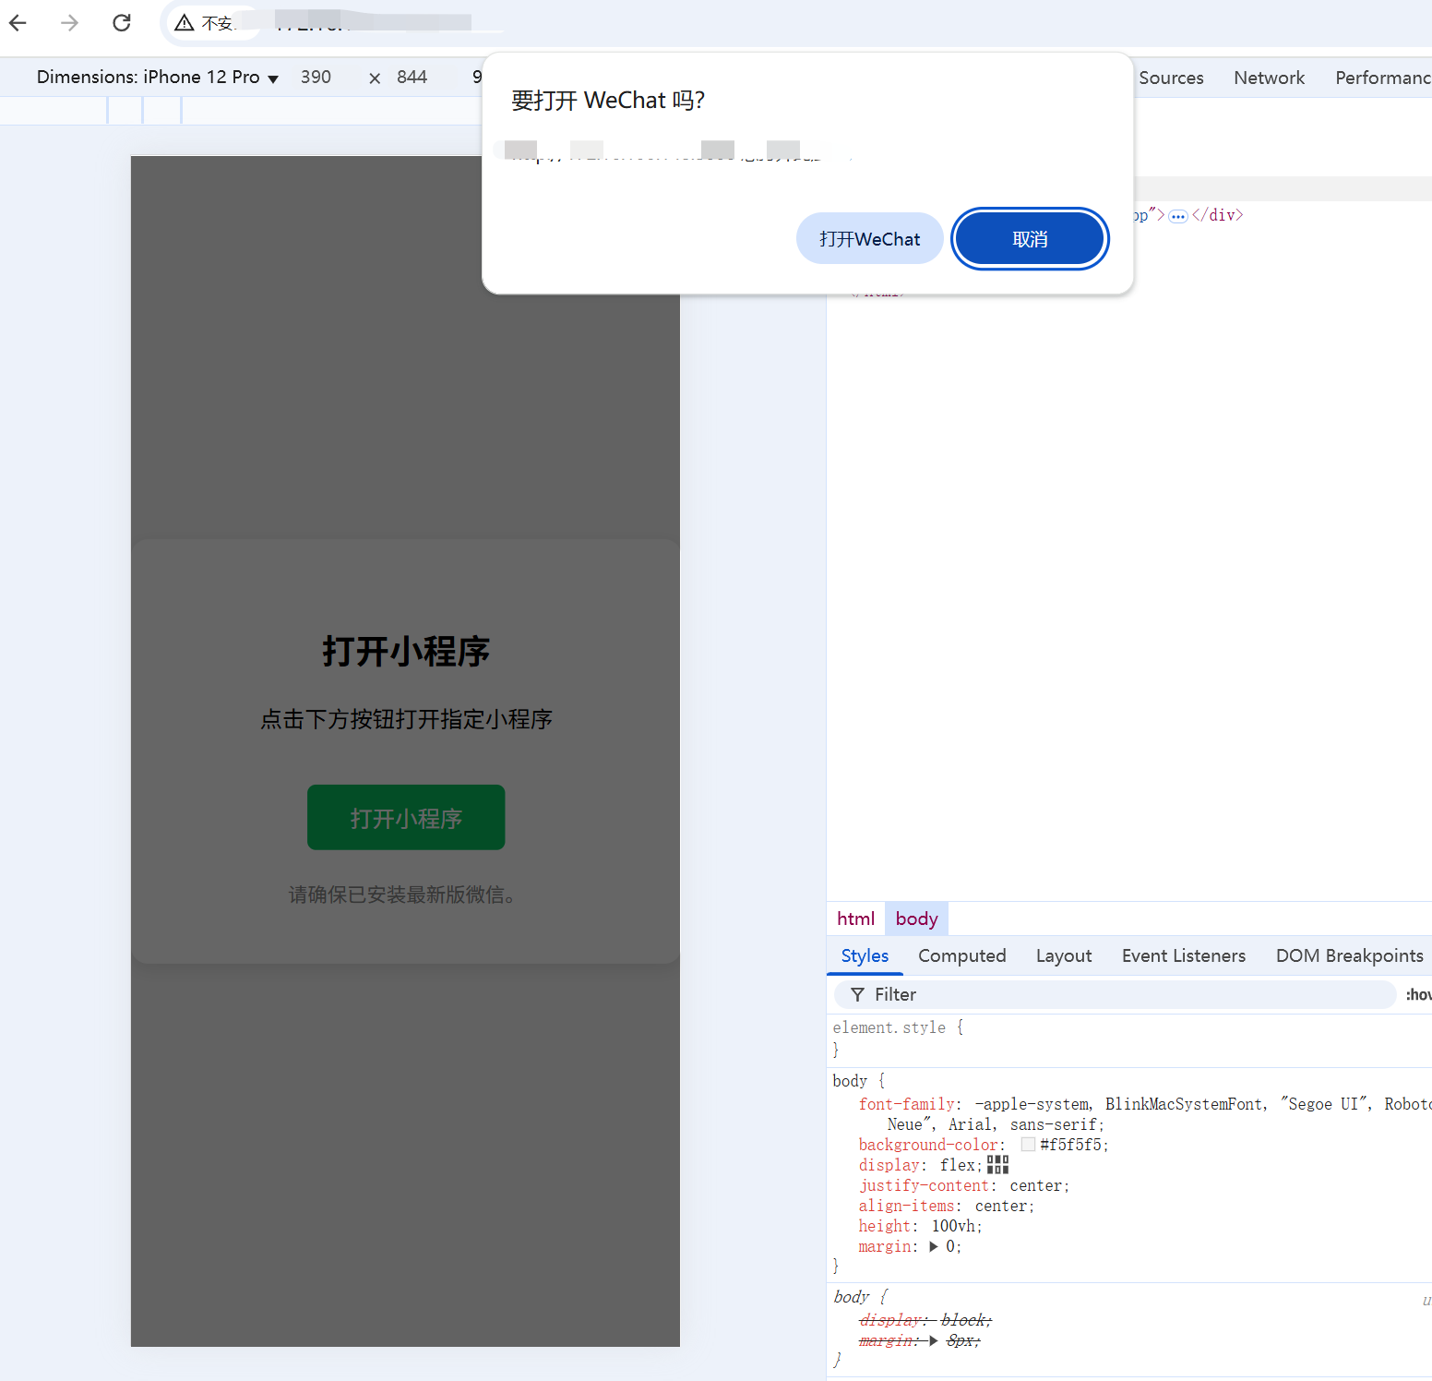The width and height of the screenshot is (1432, 1381).
Task: Edit the device height field showing 844
Action: click(412, 78)
